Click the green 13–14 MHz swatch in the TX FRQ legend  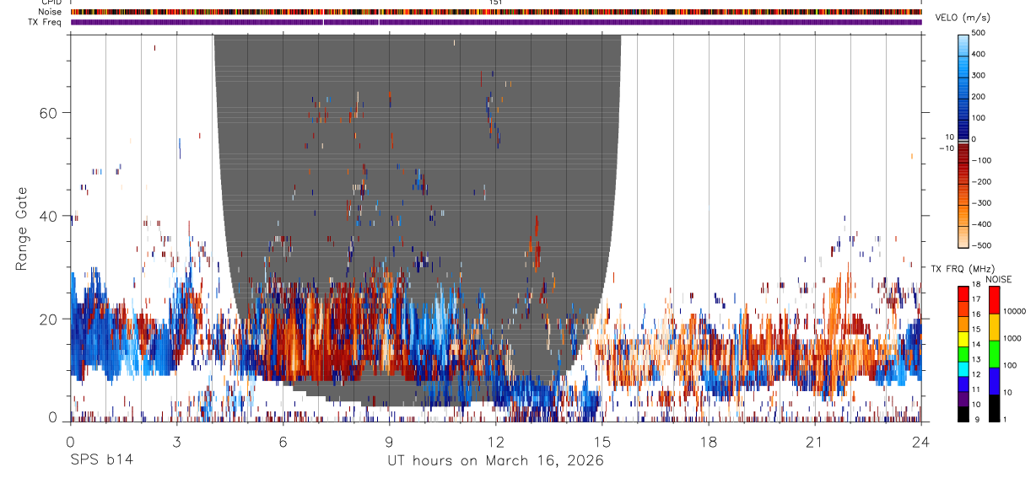click(x=963, y=352)
